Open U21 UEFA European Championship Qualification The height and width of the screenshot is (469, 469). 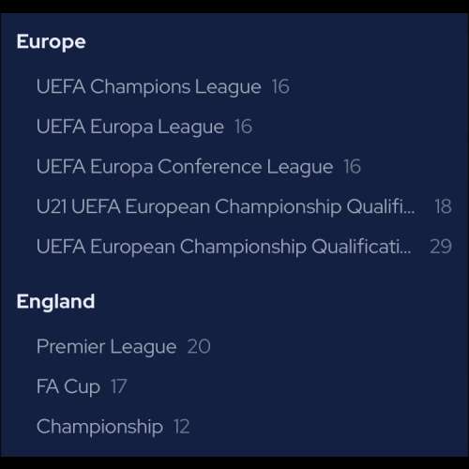point(226,206)
